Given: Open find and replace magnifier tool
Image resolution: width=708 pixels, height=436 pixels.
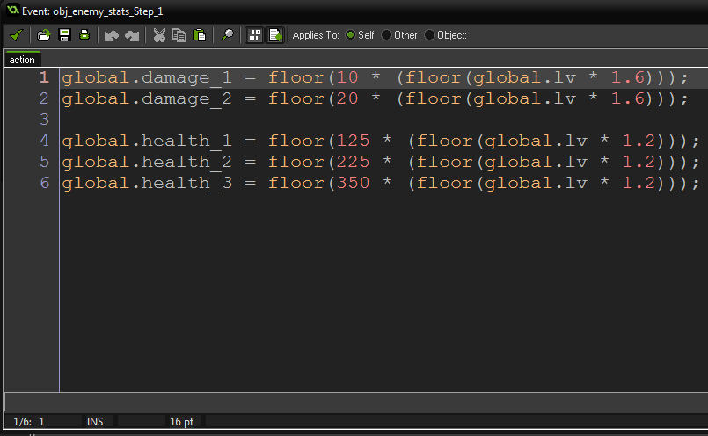Looking at the screenshot, I should coord(227,35).
